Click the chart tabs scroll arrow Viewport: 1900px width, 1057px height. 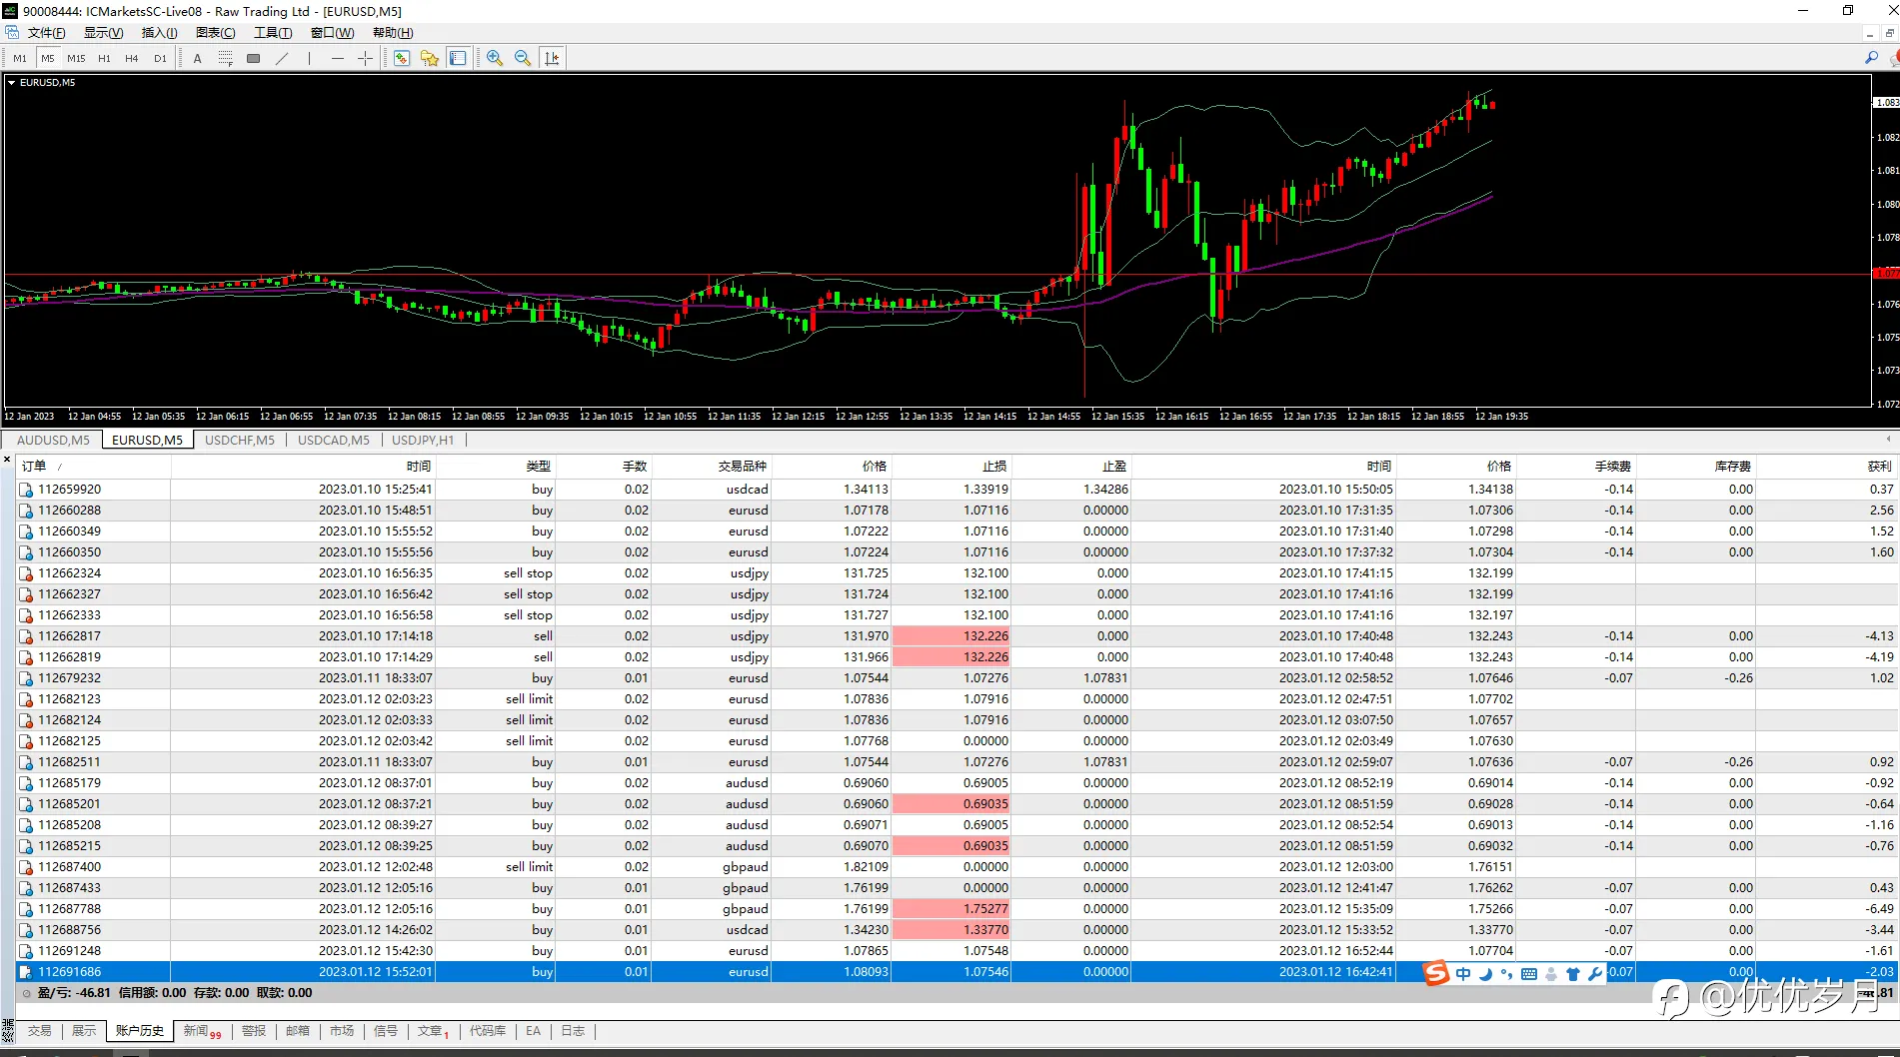coord(1888,440)
